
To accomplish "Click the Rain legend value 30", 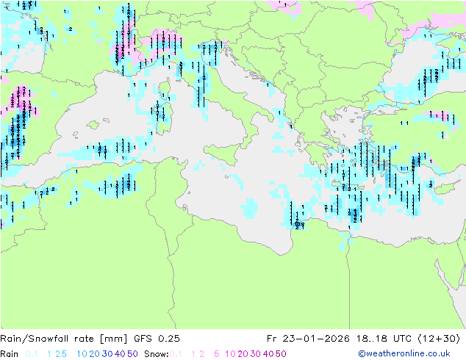I will (107, 354).
